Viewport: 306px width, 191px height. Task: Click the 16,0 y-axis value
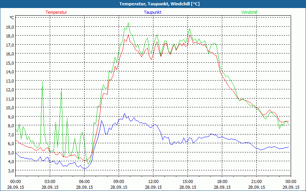tap(10, 54)
